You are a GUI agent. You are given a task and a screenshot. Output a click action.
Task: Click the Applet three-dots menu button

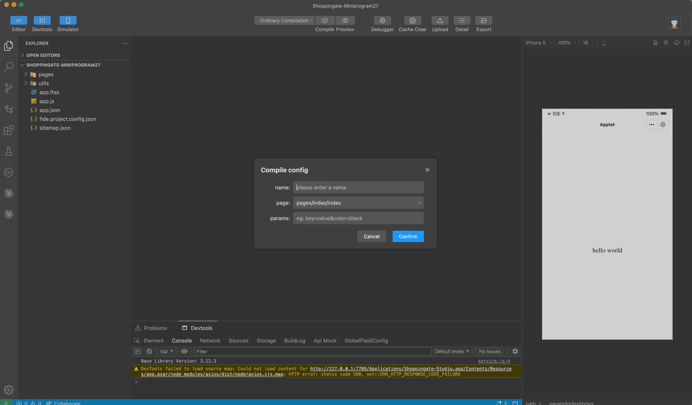click(651, 124)
